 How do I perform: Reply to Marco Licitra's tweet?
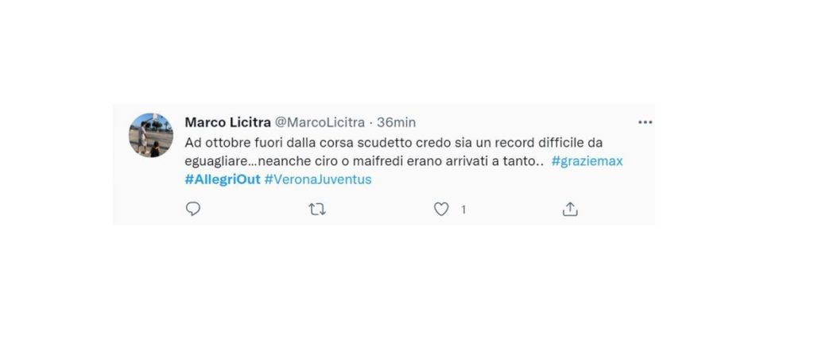(x=193, y=209)
